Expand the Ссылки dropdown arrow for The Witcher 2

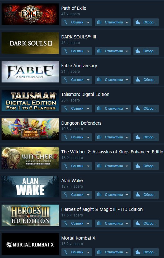coord(88,166)
